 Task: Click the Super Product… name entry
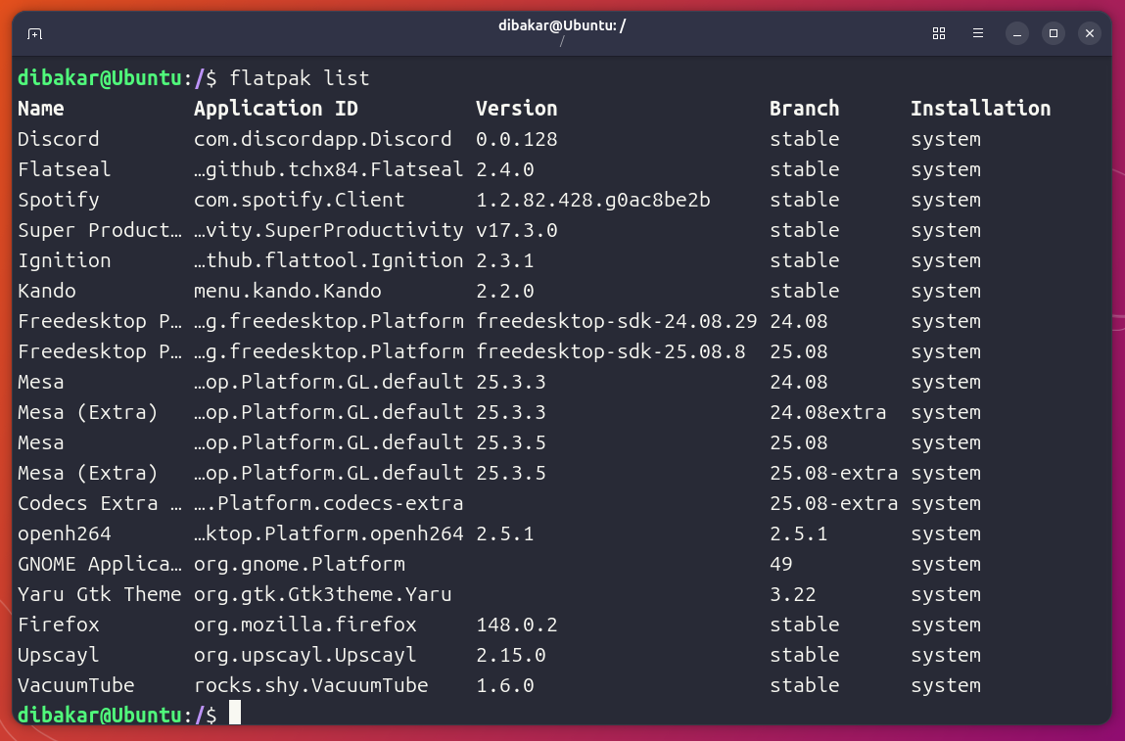coord(100,230)
